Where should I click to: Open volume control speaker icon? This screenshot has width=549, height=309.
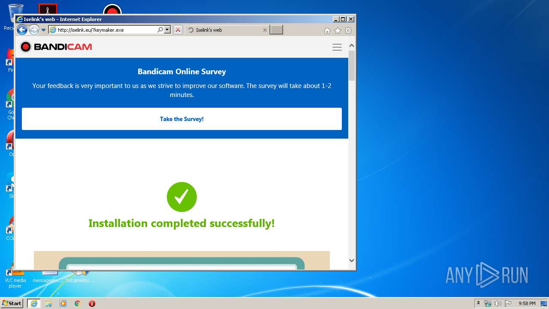click(x=498, y=303)
